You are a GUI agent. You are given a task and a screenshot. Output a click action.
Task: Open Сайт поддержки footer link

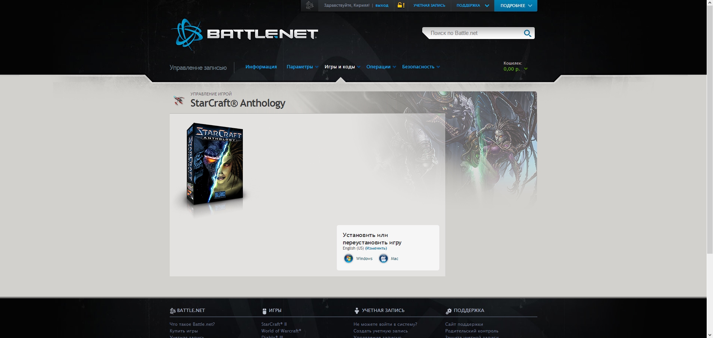coord(464,324)
